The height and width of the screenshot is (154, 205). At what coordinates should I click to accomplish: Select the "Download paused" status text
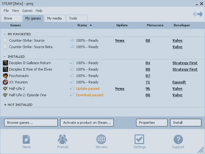point(90,95)
